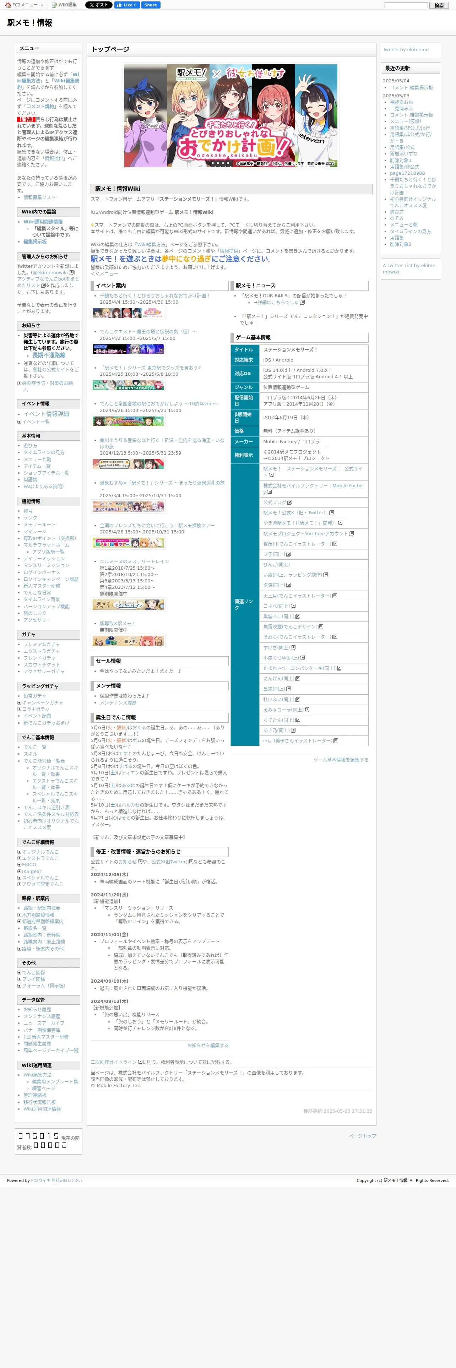The height and width of the screenshot is (1368, 456).
Task: Click the ゲーム基本情報を編集する link
Action: click(x=340, y=760)
